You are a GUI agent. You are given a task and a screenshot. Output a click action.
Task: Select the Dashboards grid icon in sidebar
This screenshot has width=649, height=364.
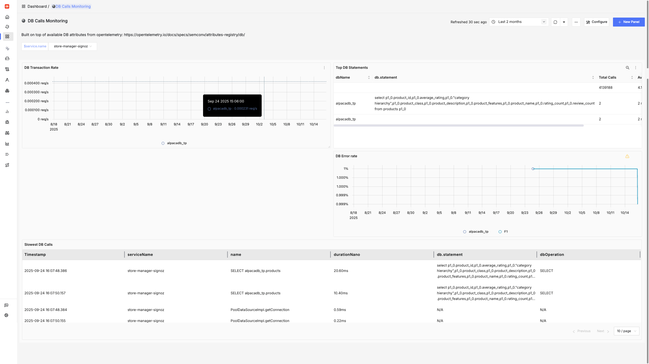click(7, 36)
